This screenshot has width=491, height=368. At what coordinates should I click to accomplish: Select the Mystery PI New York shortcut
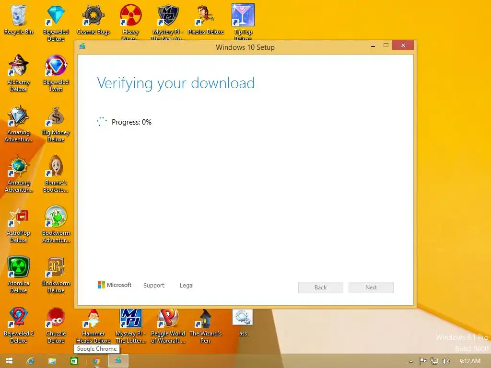point(167,21)
